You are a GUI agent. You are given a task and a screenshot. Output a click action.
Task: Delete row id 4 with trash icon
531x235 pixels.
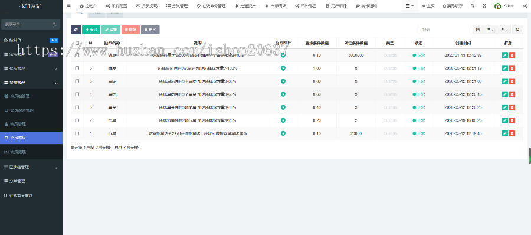click(x=512, y=94)
